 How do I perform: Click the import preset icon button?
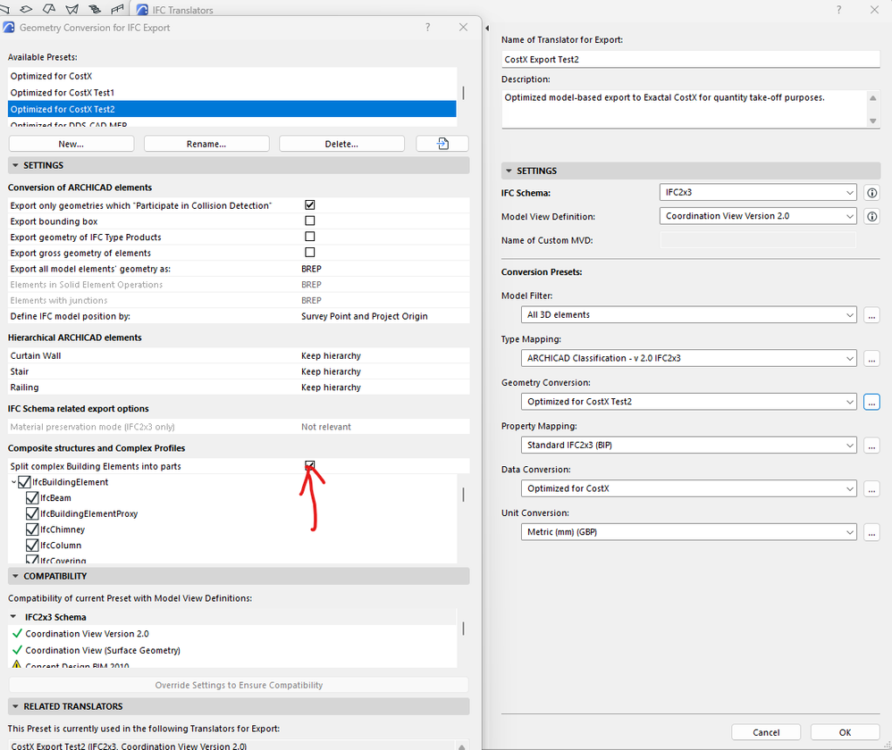point(442,144)
